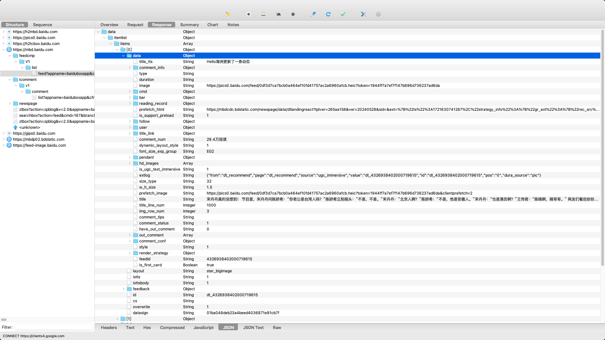Clear the session with the broom icon

pyautogui.click(x=228, y=14)
